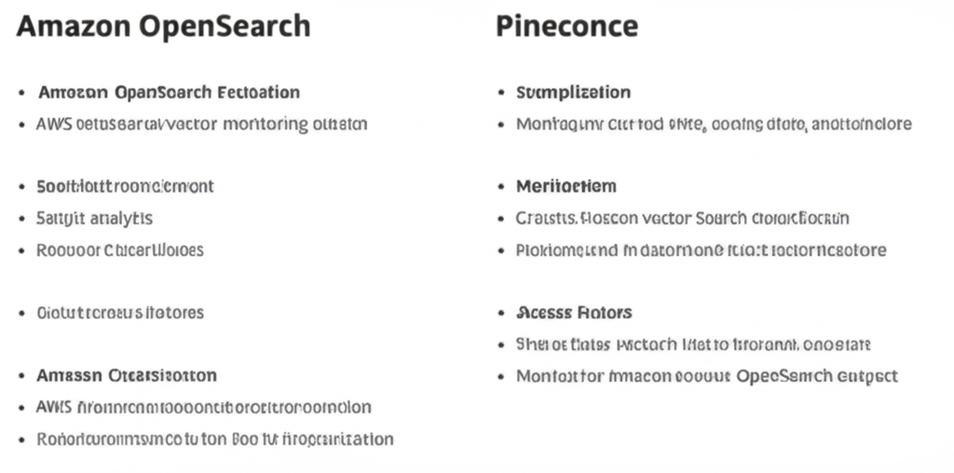Click the bullet line starting with 'Montagunv'

coord(714,124)
